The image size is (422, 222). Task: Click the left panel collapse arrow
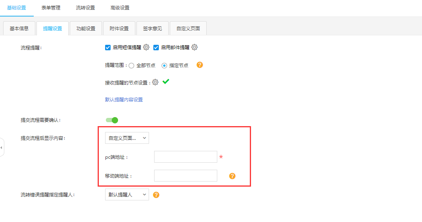[x=2, y=147]
